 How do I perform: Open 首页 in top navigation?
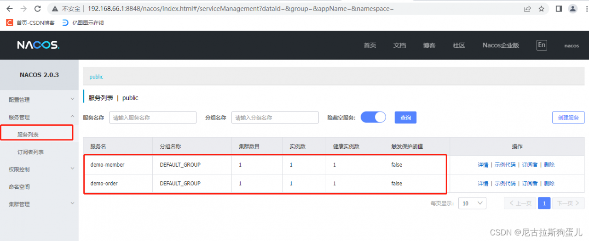tap(370, 45)
